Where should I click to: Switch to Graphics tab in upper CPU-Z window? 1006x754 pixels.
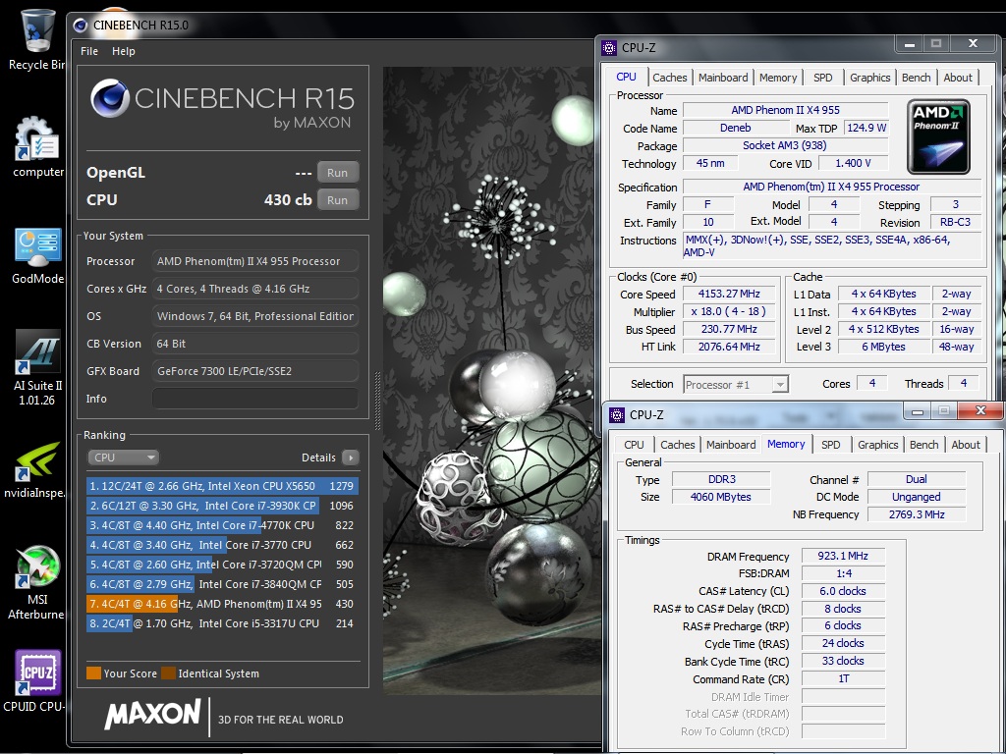870,78
